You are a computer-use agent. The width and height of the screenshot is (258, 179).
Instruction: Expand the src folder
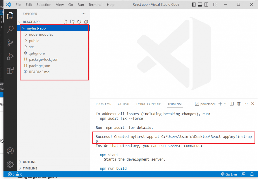pyautogui.click(x=54, y=47)
